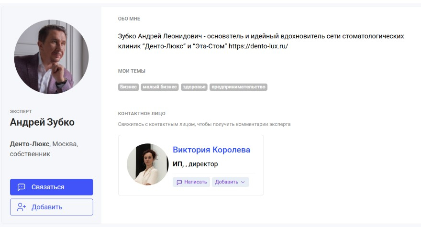
Task: Click the outlined Добавить button under Связаться
Action: (x=52, y=207)
